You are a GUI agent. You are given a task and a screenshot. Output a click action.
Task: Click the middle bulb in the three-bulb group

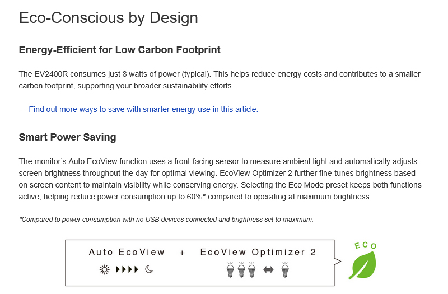(241, 269)
